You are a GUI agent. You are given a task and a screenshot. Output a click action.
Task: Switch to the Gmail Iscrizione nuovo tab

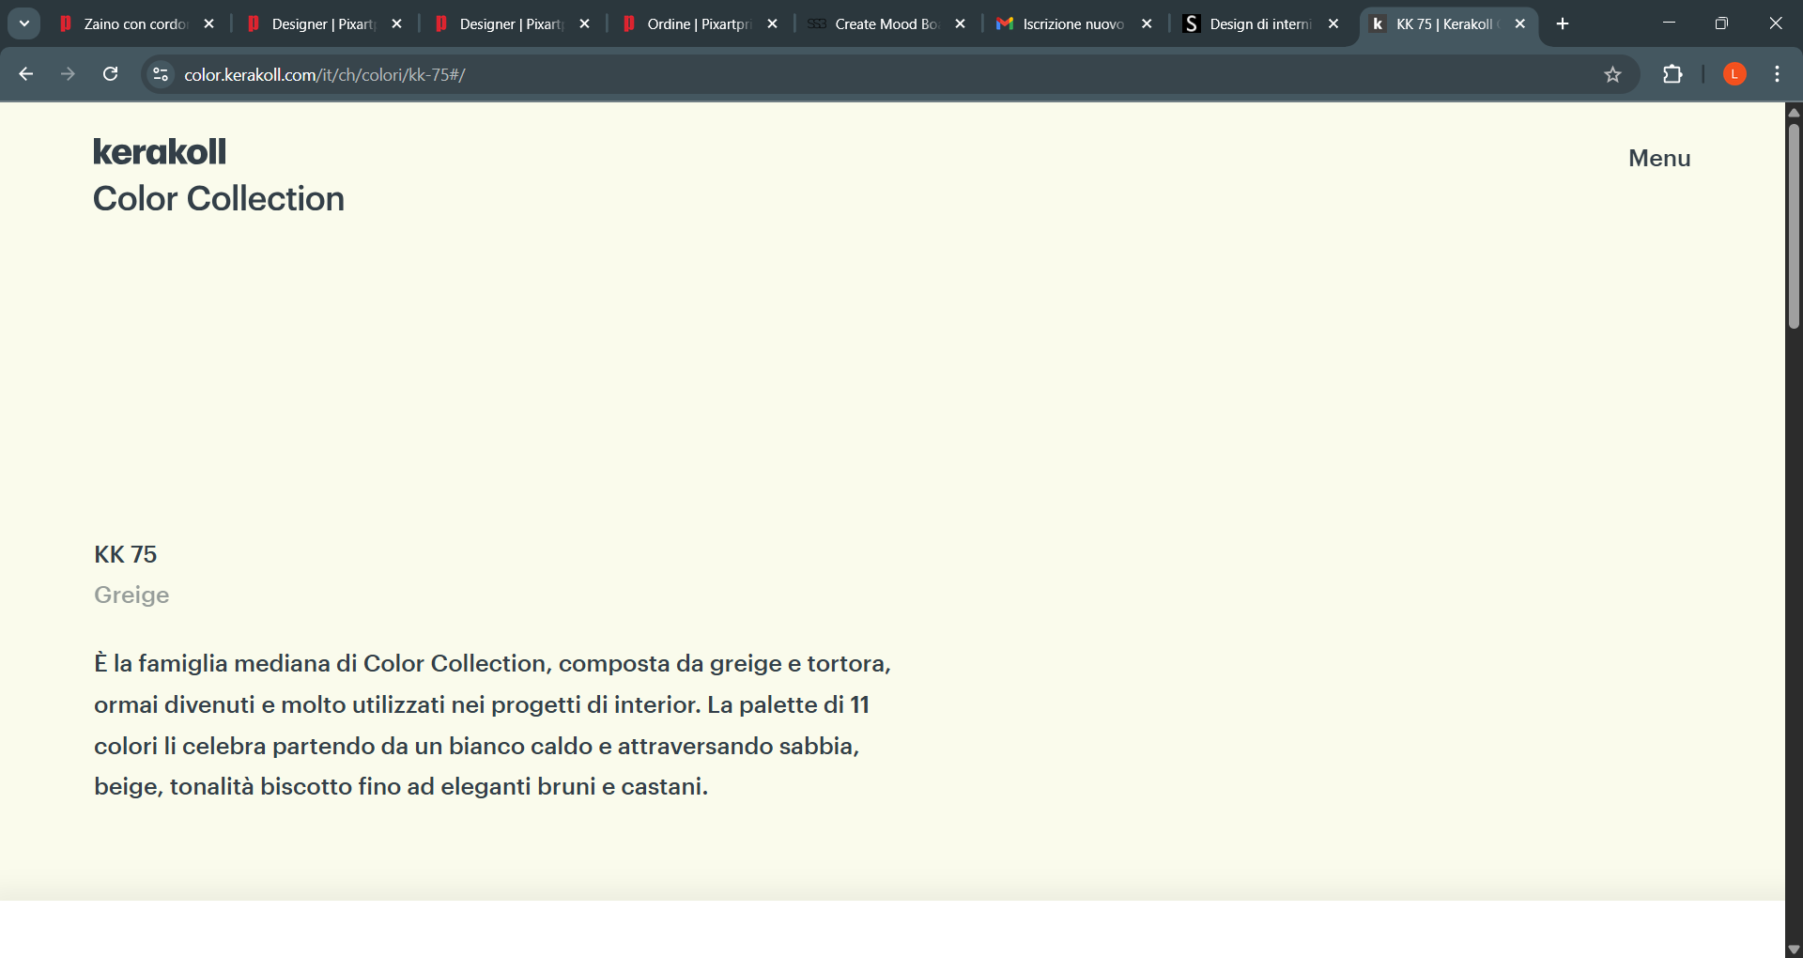click(1071, 23)
